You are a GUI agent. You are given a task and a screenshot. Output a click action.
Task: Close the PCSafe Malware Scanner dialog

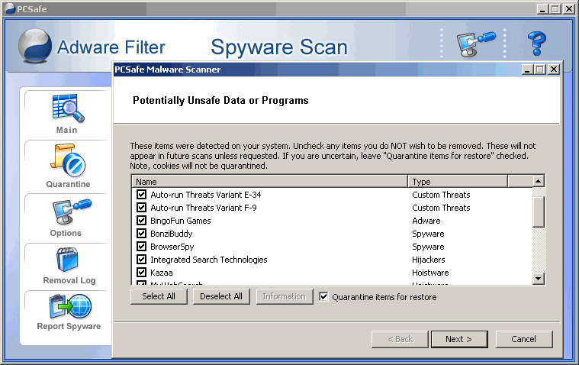(x=554, y=69)
